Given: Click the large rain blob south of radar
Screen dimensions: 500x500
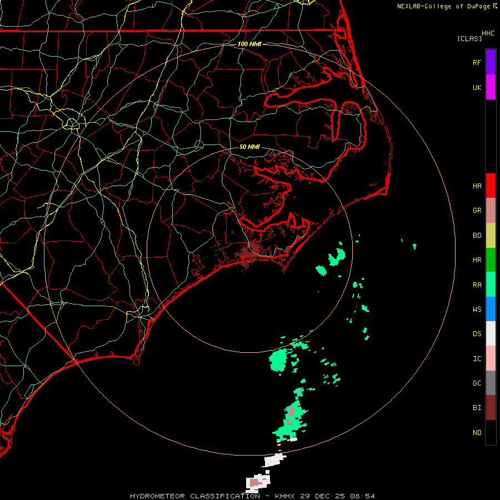Looking at the screenshot, I should (x=279, y=359).
